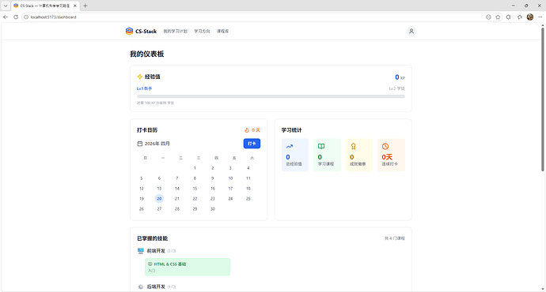Click the 学习统计 section heading

(x=291, y=130)
